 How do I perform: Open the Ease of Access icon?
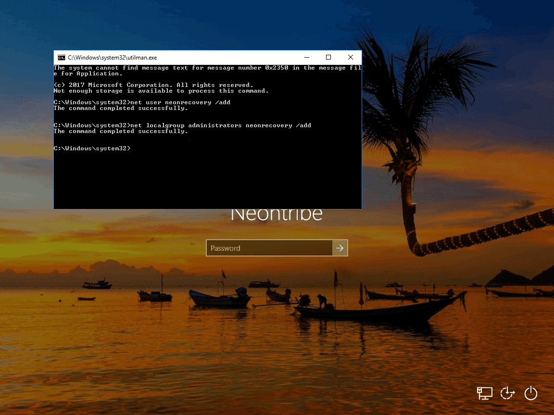[507, 393]
